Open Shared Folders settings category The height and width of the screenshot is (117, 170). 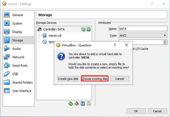(19, 82)
